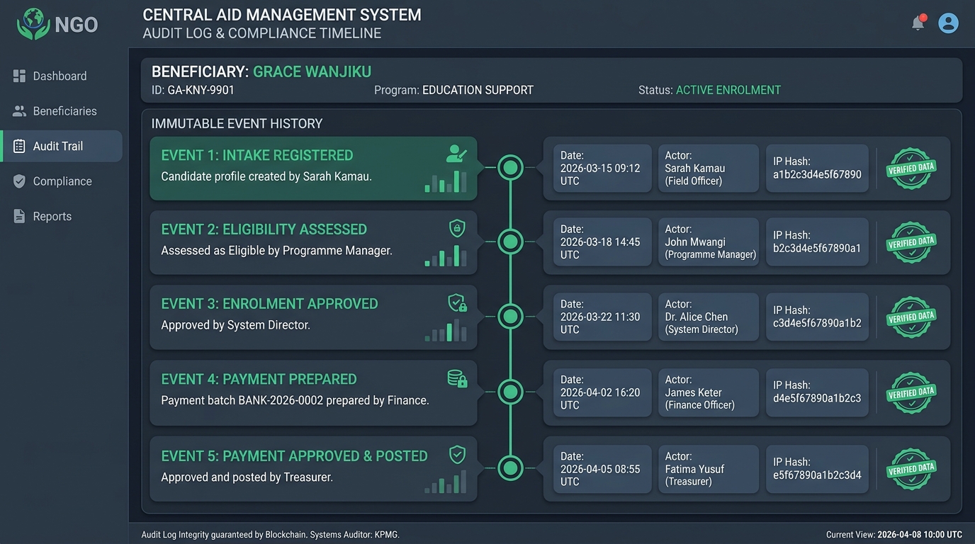Click the Verified Data badge for Event 2
The height and width of the screenshot is (544, 975).
point(911,242)
